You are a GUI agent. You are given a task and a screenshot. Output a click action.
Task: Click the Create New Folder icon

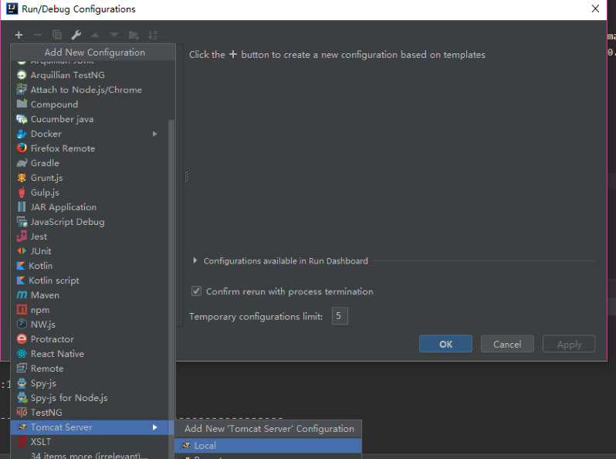[x=134, y=36]
